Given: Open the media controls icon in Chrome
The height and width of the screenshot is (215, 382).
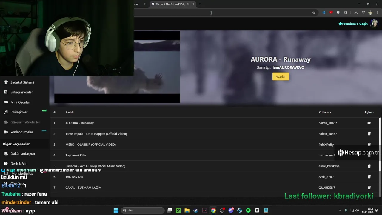Looking at the screenshot, I should point(363,13).
